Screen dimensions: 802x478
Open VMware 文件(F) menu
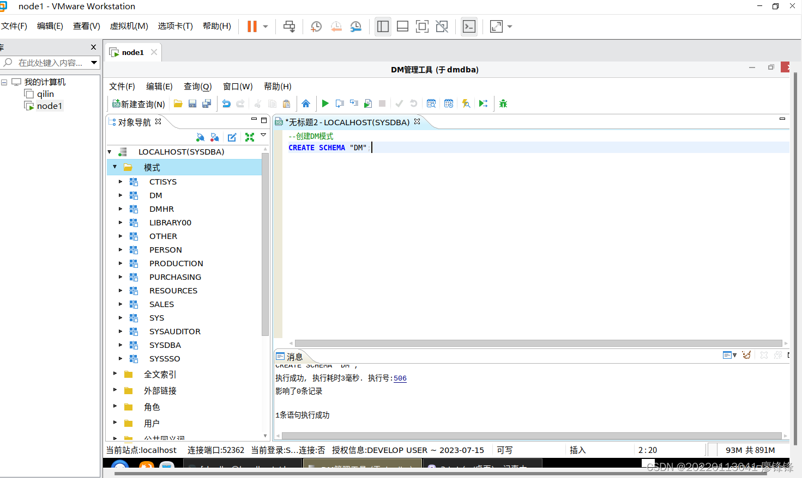pyautogui.click(x=14, y=26)
